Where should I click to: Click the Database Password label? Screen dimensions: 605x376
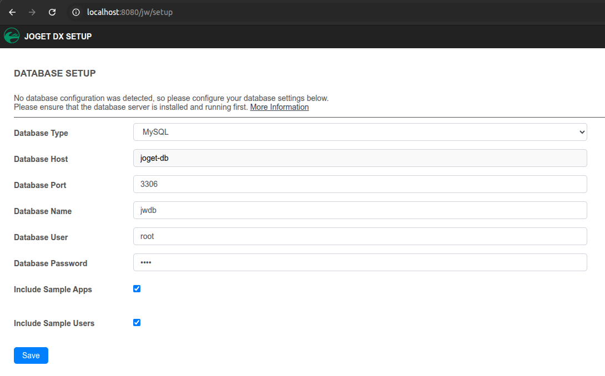pos(51,263)
